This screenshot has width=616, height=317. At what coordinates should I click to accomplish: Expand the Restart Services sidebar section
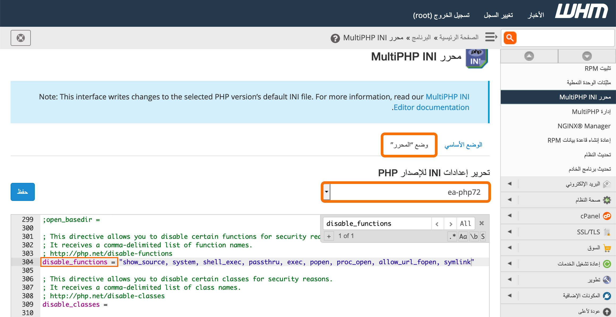click(x=510, y=263)
